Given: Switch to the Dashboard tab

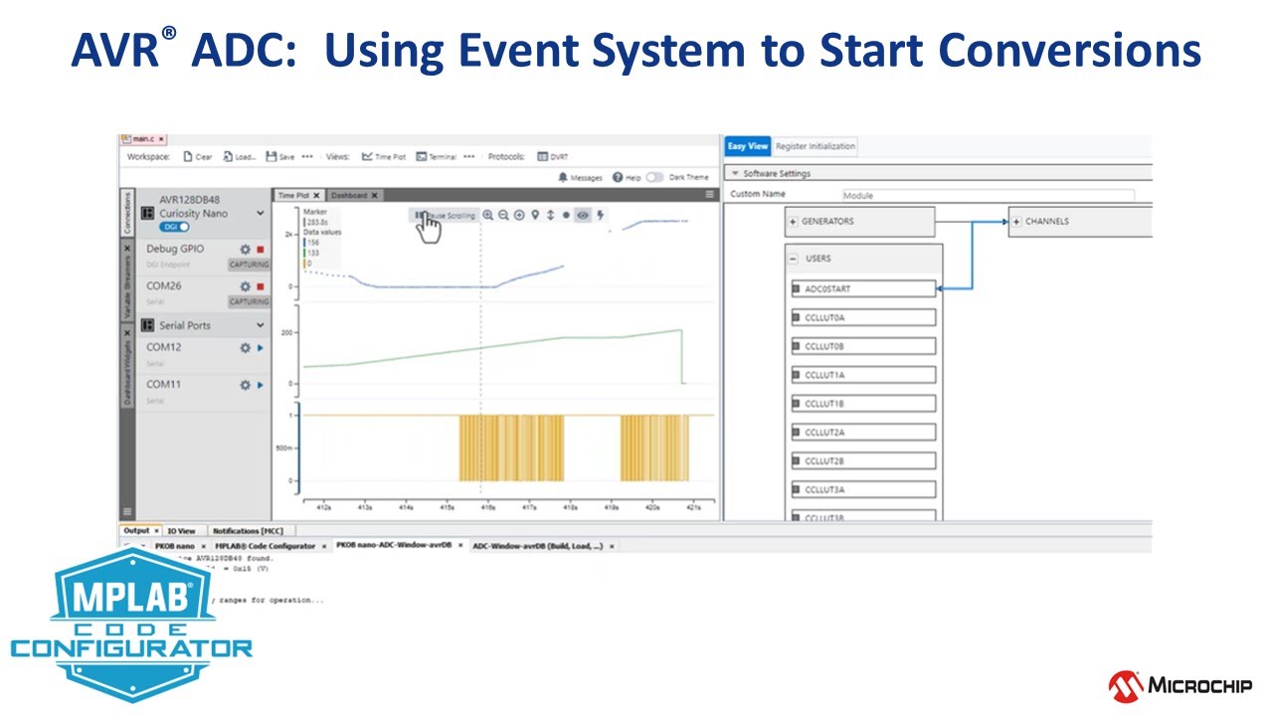Looking at the screenshot, I should point(354,196).
